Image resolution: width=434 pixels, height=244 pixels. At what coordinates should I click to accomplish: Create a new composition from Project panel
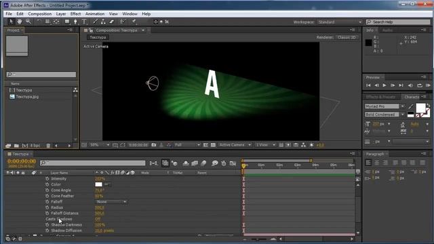tap(25, 146)
